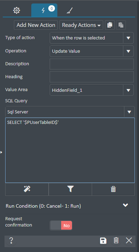Click the bottom bar delete trash icon
Viewport: 139px width, 252px height.
116,240
